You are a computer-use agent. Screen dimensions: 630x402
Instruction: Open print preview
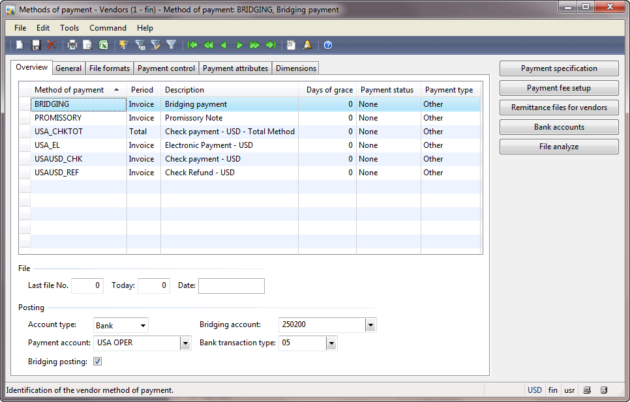[x=89, y=45]
